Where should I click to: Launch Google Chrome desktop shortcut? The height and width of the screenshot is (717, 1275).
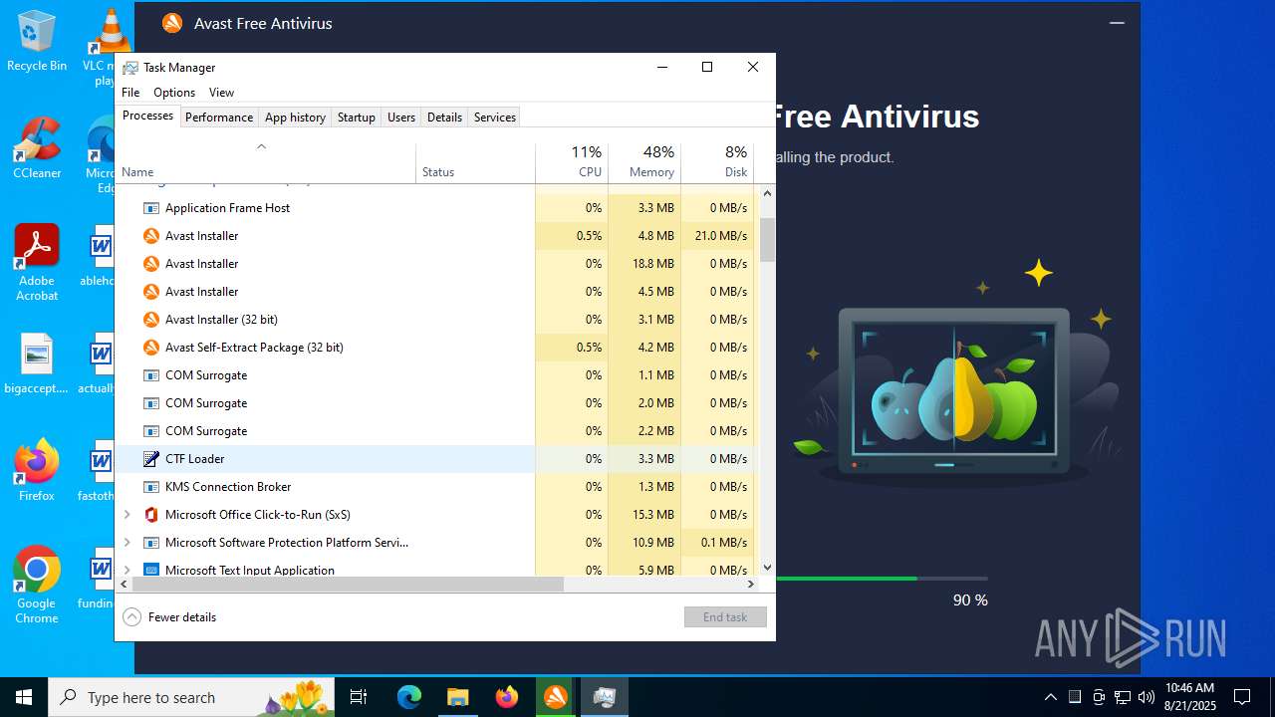click(x=37, y=586)
